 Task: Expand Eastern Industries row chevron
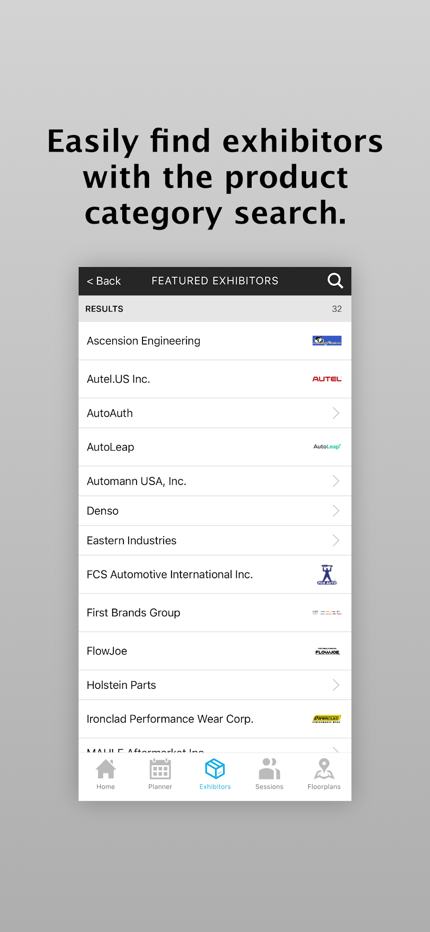point(336,540)
